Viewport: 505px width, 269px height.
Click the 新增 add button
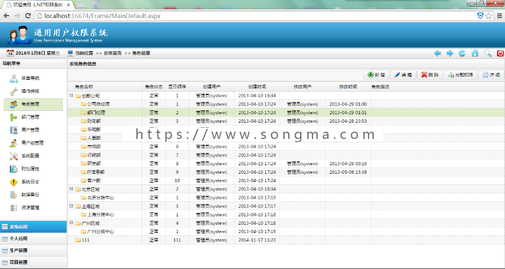[376, 75]
